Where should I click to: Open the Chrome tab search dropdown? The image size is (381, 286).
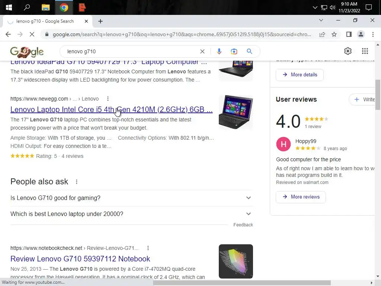tap(321, 20)
